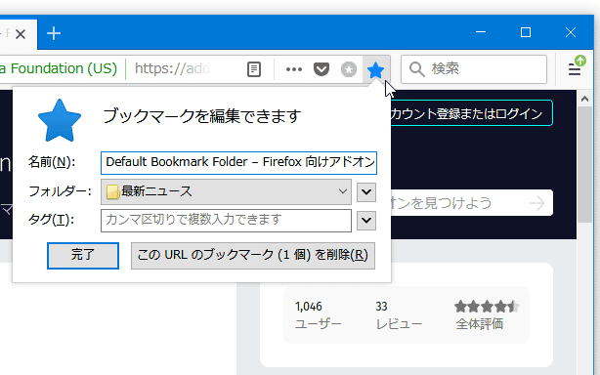The image size is (600, 375).
Task: Minimize the Firefox window
Action: point(481,32)
